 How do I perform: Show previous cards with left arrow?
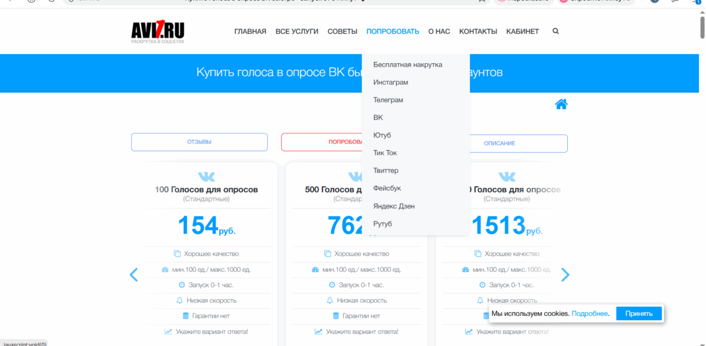click(134, 275)
